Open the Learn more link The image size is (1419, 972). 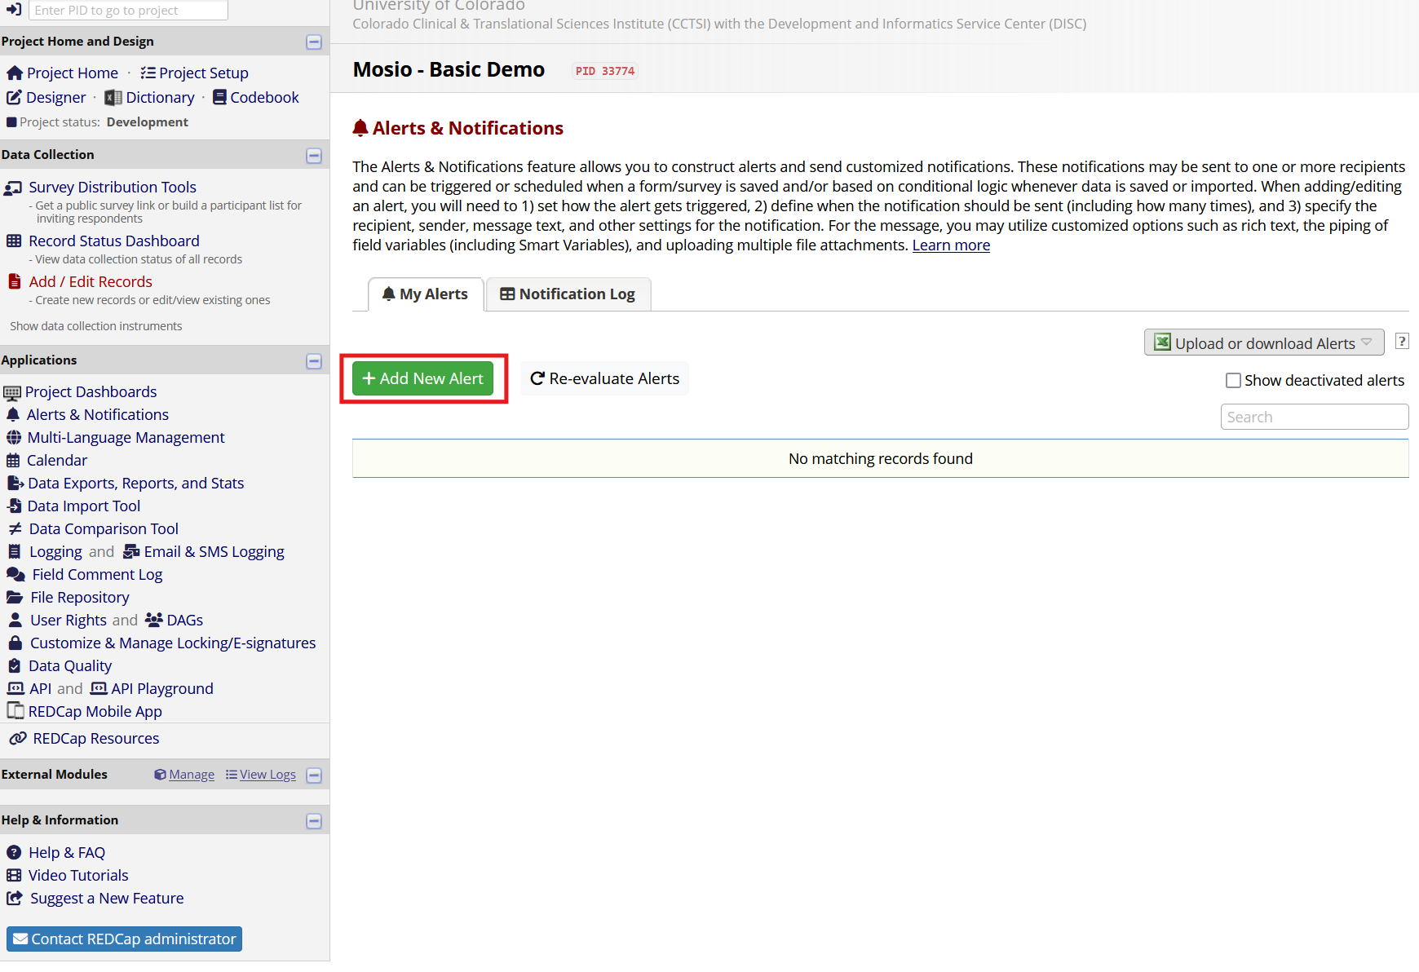(951, 245)
